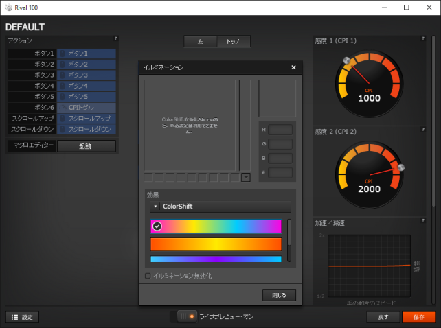Open ボタン5 action assignment
The width and height of the screenshot is (441, 328).
click(87, 97)
